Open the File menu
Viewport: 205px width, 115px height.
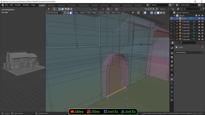tap(6, 5)
